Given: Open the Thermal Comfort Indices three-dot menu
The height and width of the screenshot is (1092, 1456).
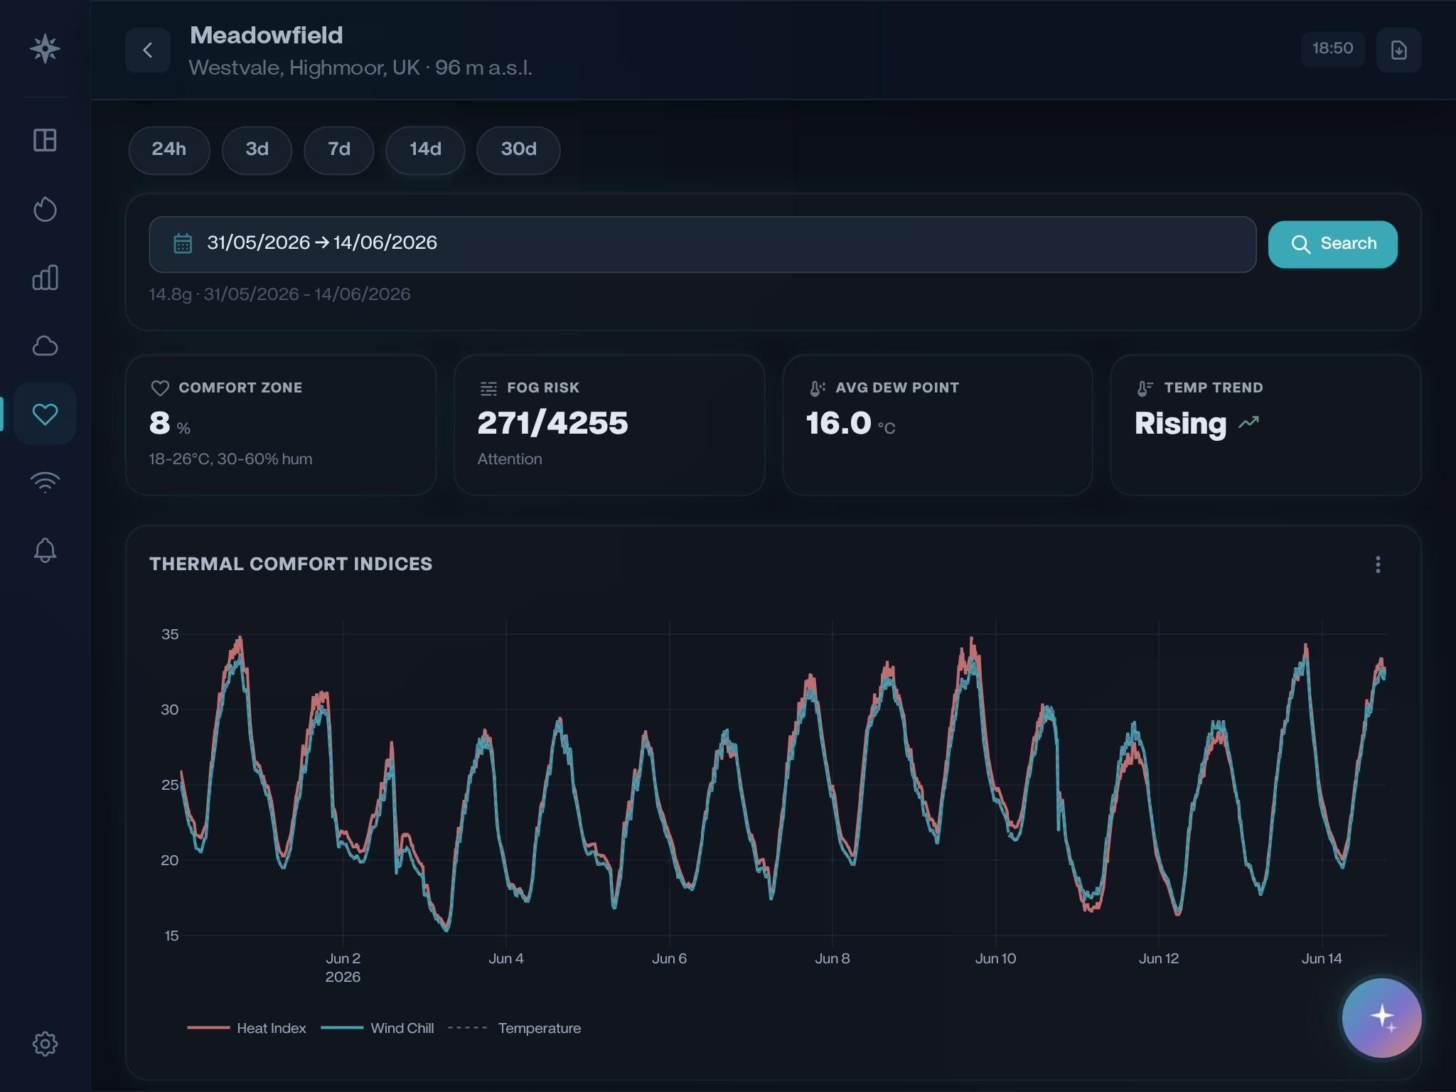Looking at the screenshot, I should coord(1378,564).
